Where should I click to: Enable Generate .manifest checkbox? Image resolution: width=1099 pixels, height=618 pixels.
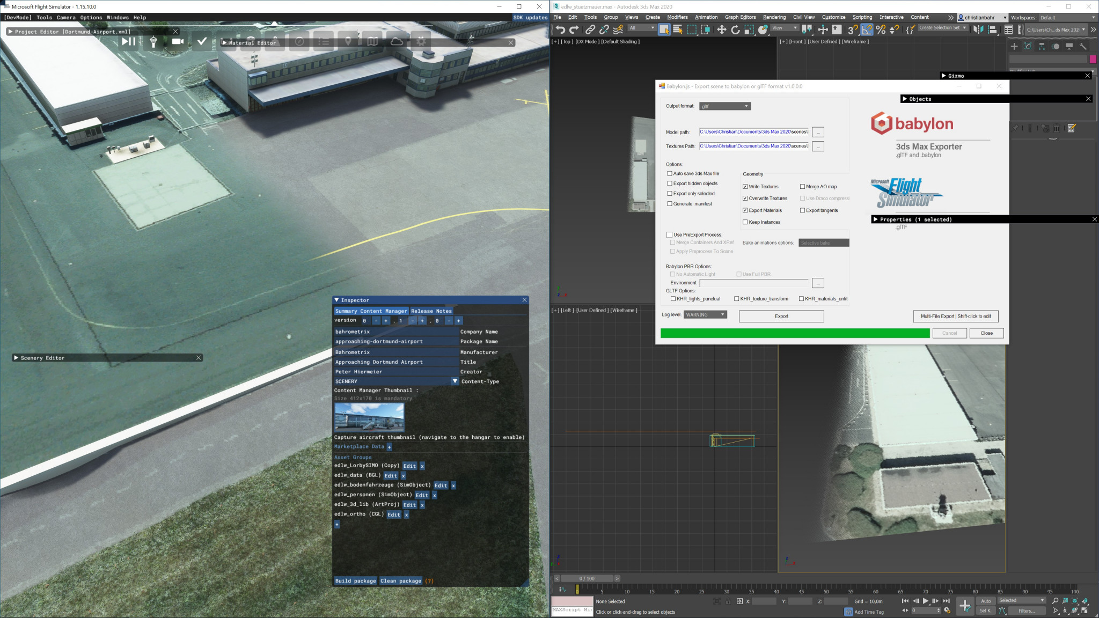[670, 204]
